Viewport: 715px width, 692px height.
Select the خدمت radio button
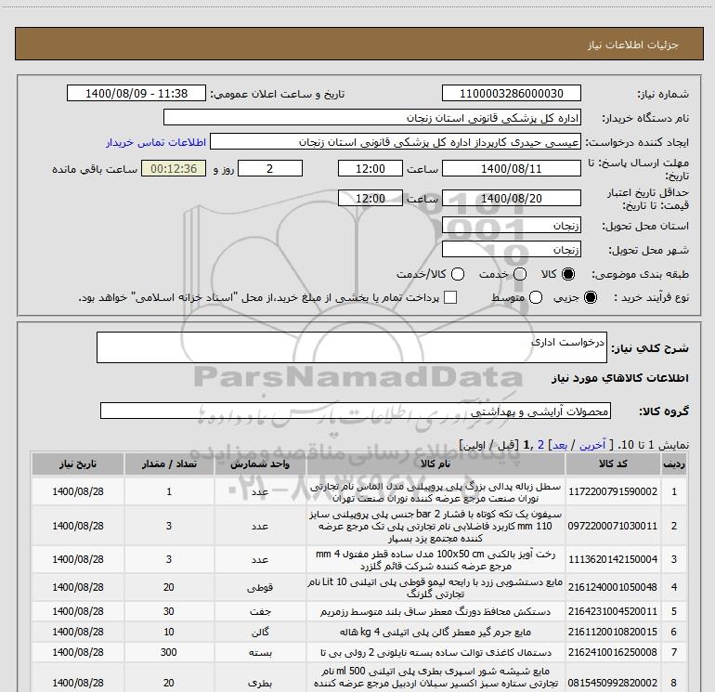point(519,274)
